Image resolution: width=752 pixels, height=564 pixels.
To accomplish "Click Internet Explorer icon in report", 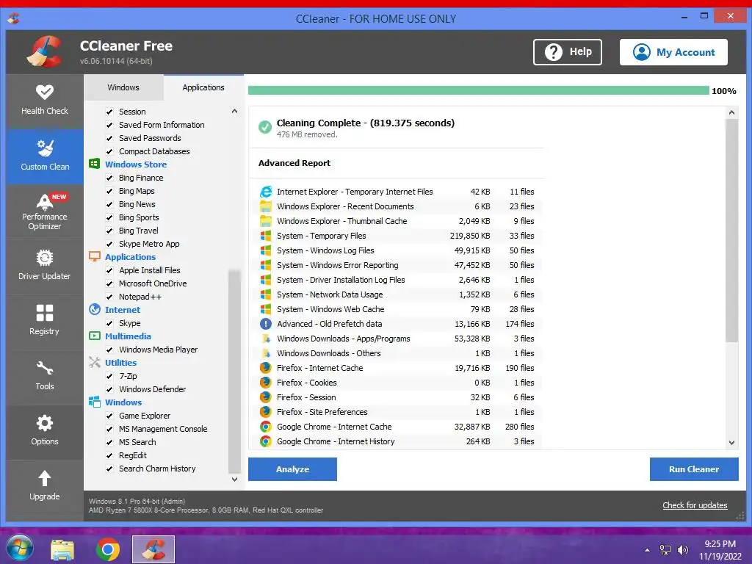I will [266, 192].
